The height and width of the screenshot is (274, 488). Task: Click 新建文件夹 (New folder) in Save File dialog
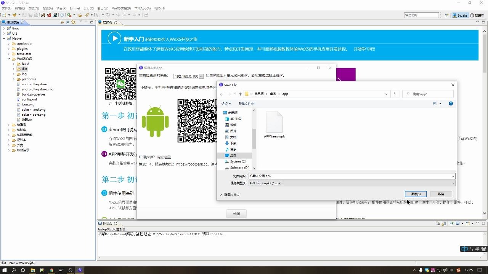[246, 104]
